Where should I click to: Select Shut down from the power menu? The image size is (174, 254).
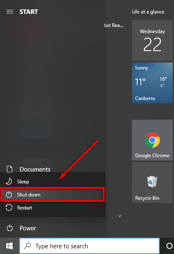pyautogui.click(x=52, y=194)
